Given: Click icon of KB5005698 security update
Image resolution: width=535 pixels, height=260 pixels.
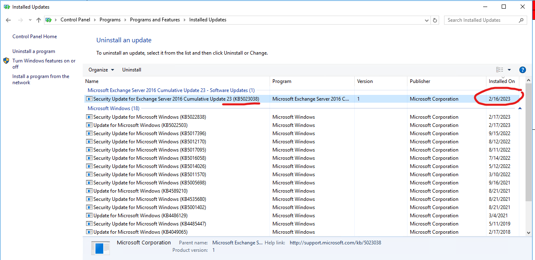Looking at the screenshot, I should pos(89,183).
